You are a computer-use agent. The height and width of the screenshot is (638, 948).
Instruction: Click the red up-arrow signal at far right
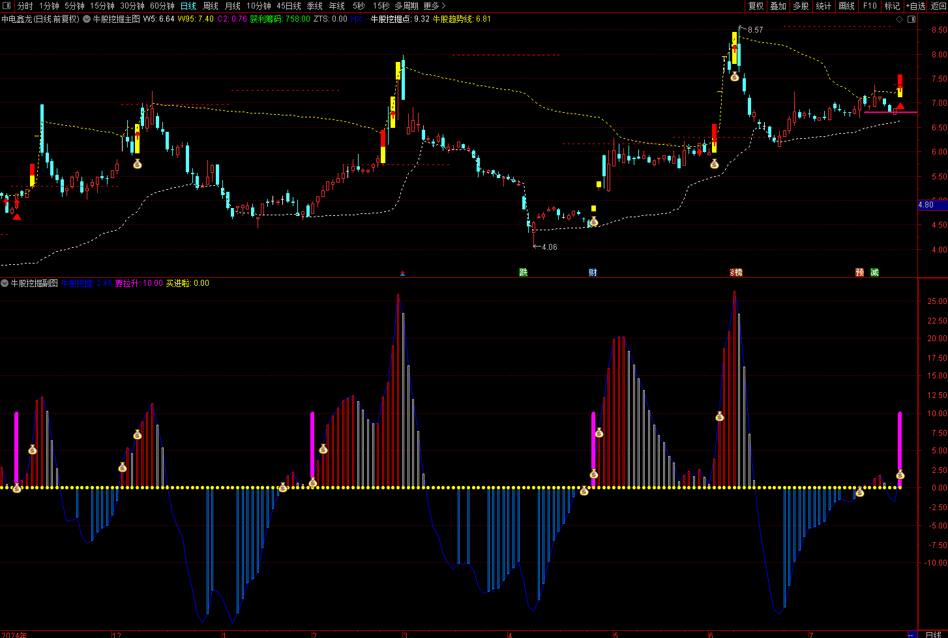point(900,106)
